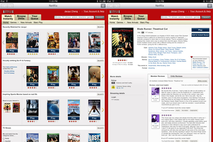Click the Netflix logo on the left screen
Screen dimensions: 213x142
click(x=8, y=12)
